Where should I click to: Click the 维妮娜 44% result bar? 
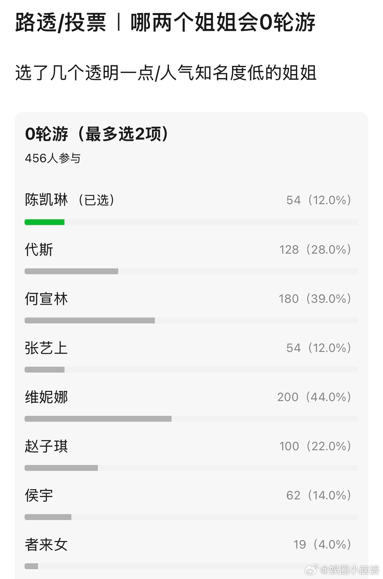98,419
